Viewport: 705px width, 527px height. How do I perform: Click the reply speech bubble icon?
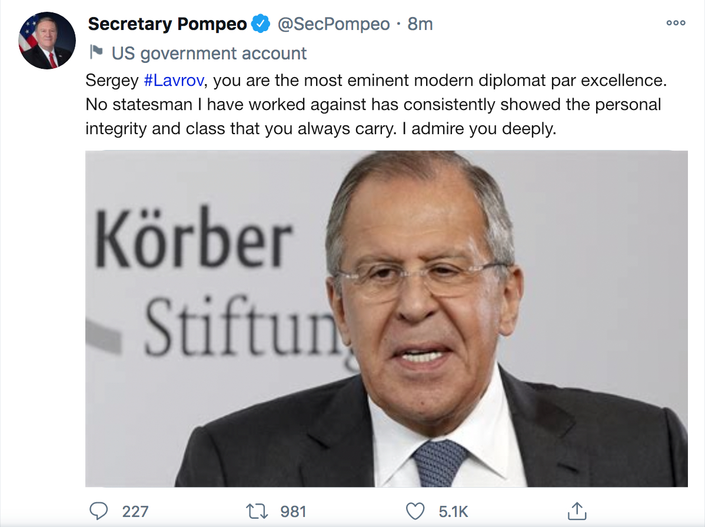tap(99, 511)
